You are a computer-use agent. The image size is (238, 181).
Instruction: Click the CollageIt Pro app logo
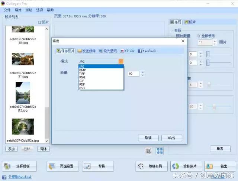[3, 3]
